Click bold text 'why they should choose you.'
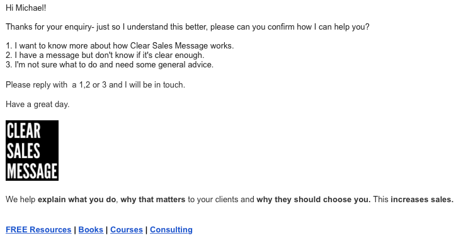 pos(314,200)
